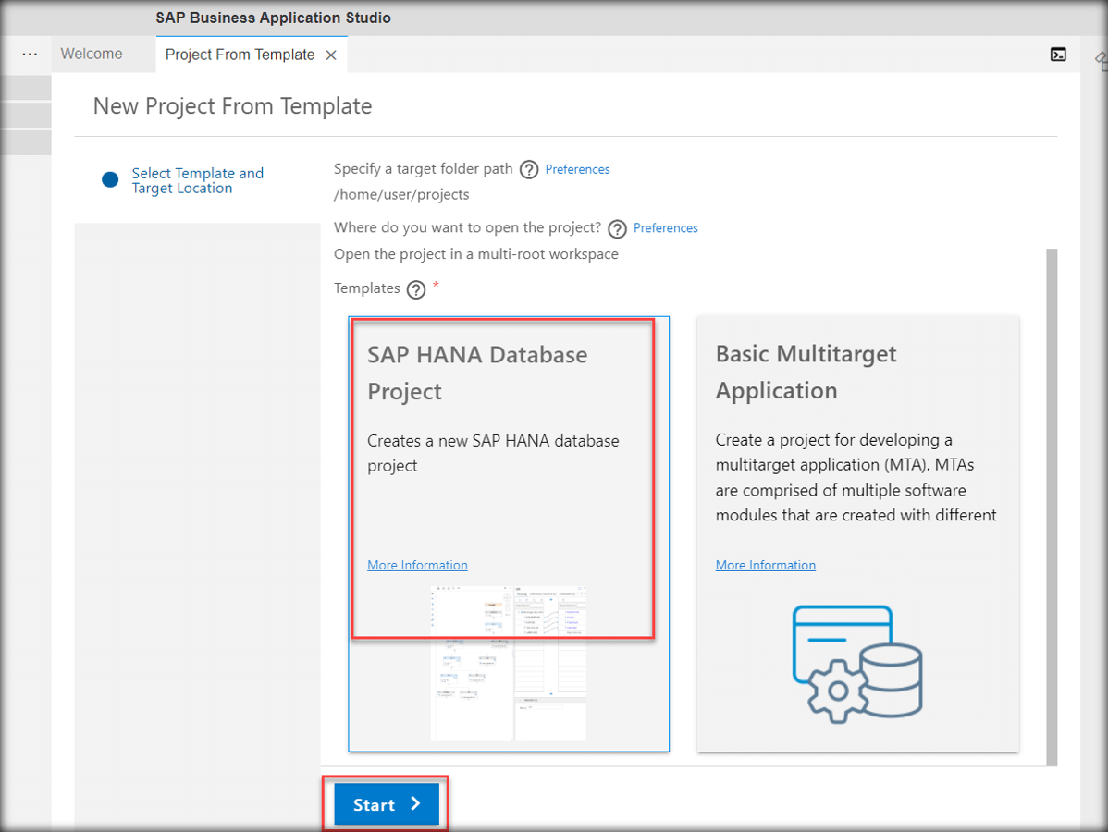Click the SAP HANA template preview thumbnail
The image size is (1108, 832).
pos(508,663)
